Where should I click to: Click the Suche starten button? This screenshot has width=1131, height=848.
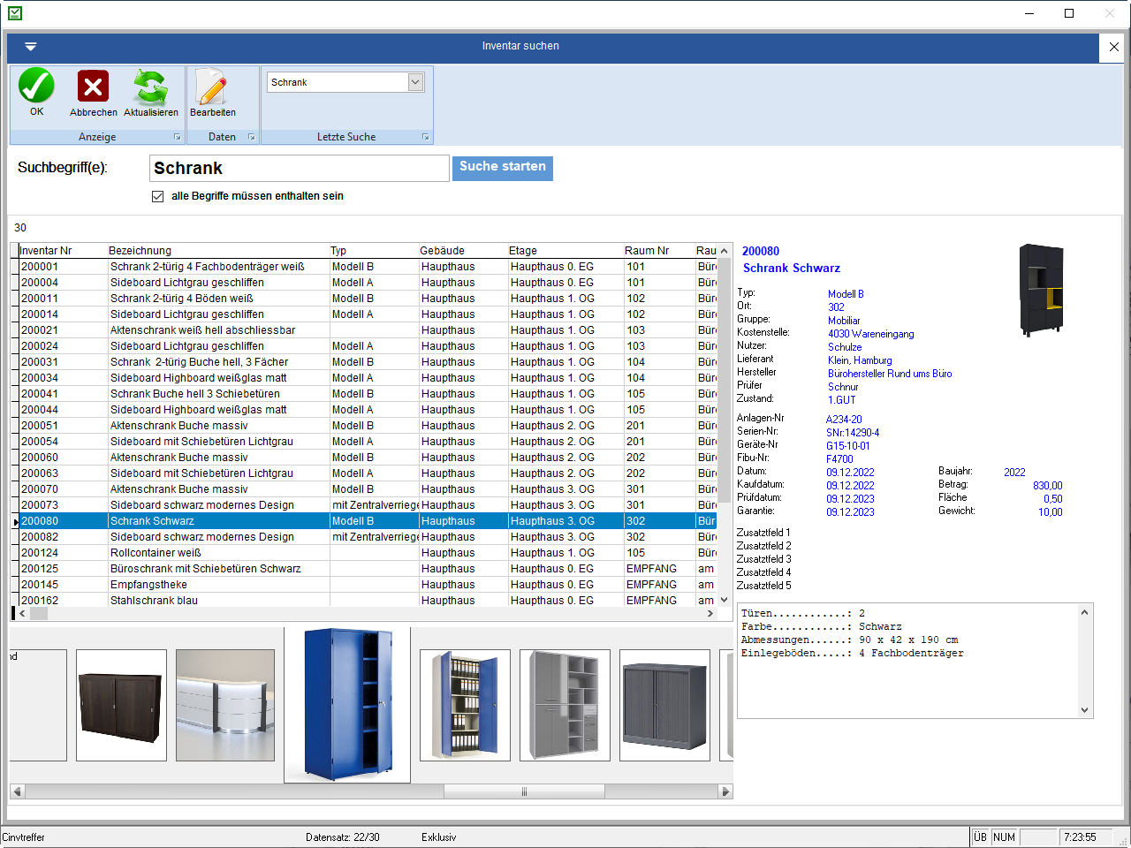(503, 168)
